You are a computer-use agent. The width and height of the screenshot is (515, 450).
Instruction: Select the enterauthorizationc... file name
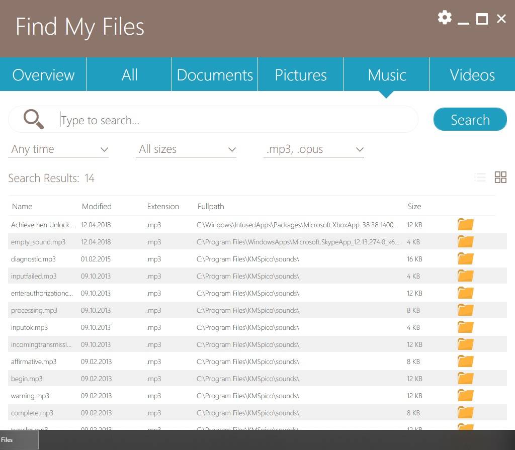(x=42, y=293)
